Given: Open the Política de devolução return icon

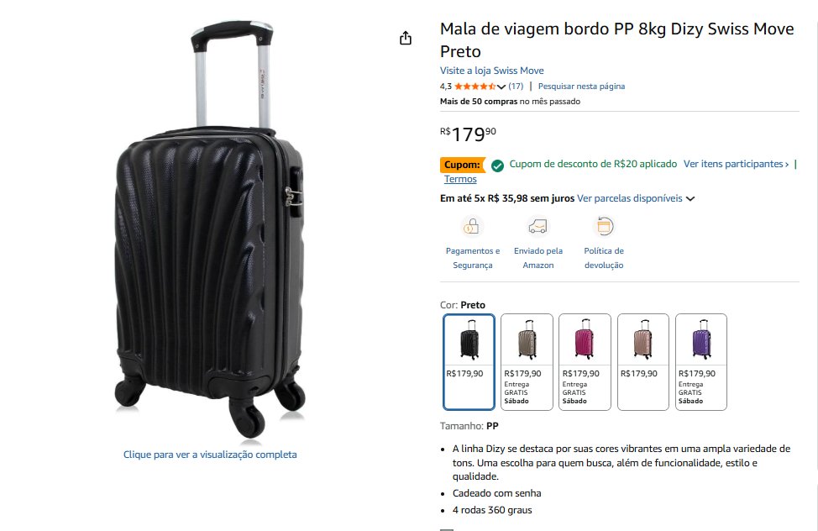Looking at the screenshot, I should click(x=604, y=226).
